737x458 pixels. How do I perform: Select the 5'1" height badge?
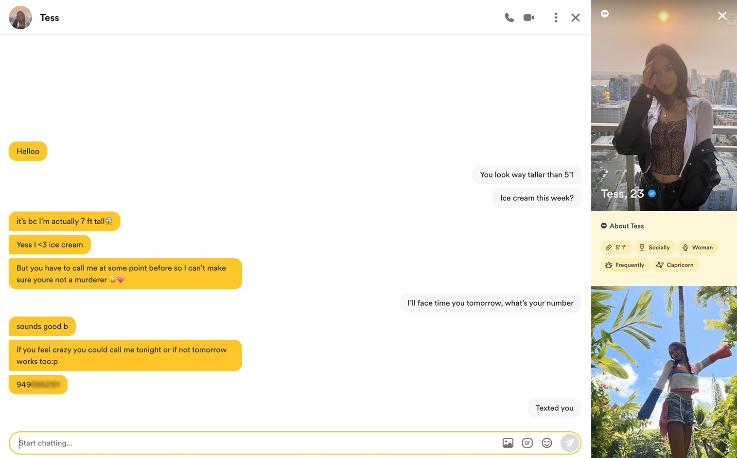(x=616, y=247)
